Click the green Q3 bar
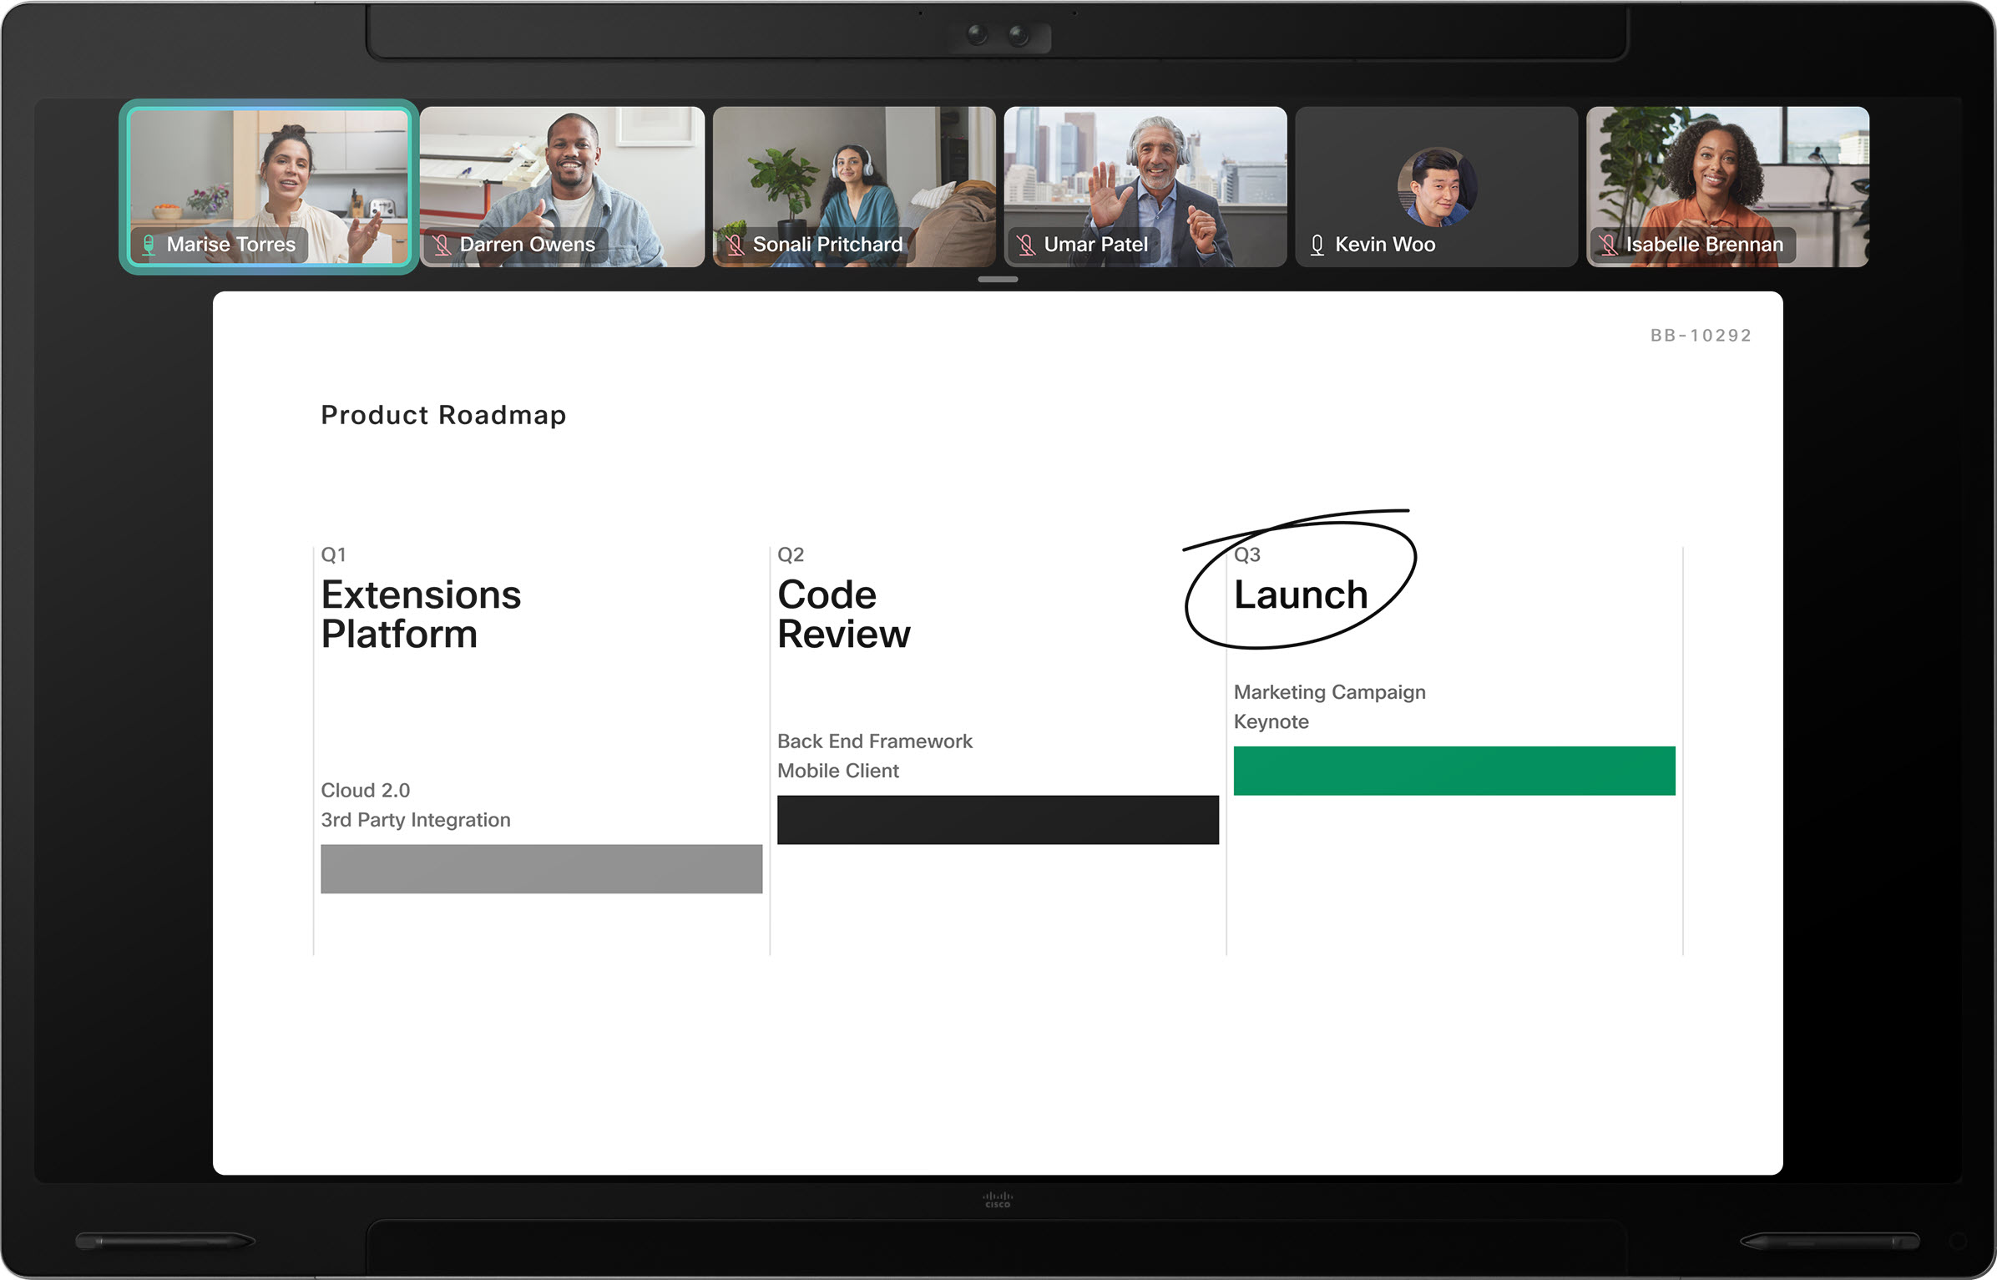 coord(1454,771)
